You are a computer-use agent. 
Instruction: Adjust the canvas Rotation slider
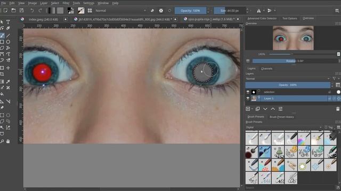tap(295, 61)
